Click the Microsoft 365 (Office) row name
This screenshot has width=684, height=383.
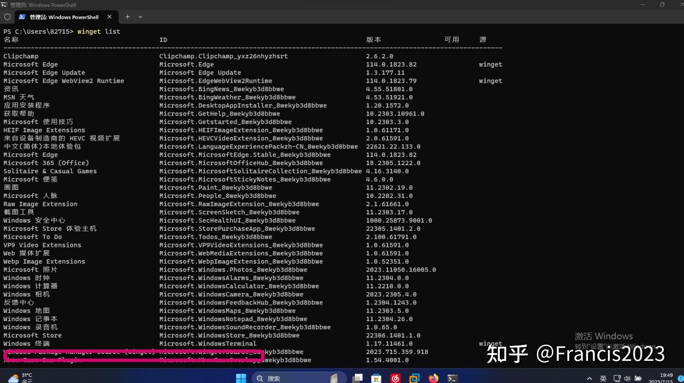tap(46, 163)
